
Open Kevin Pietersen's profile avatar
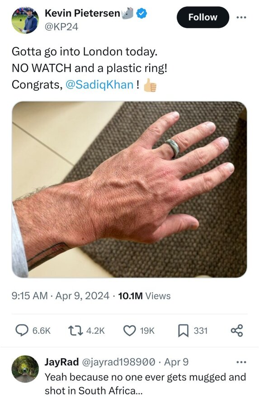(x=25, y=20)
